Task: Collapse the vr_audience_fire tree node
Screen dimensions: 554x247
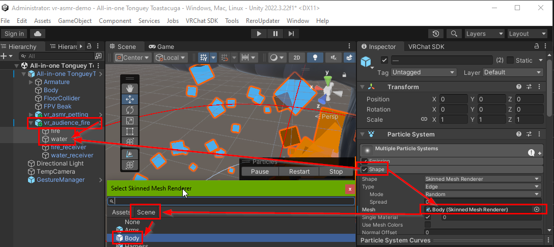Action: pos(31,123)
